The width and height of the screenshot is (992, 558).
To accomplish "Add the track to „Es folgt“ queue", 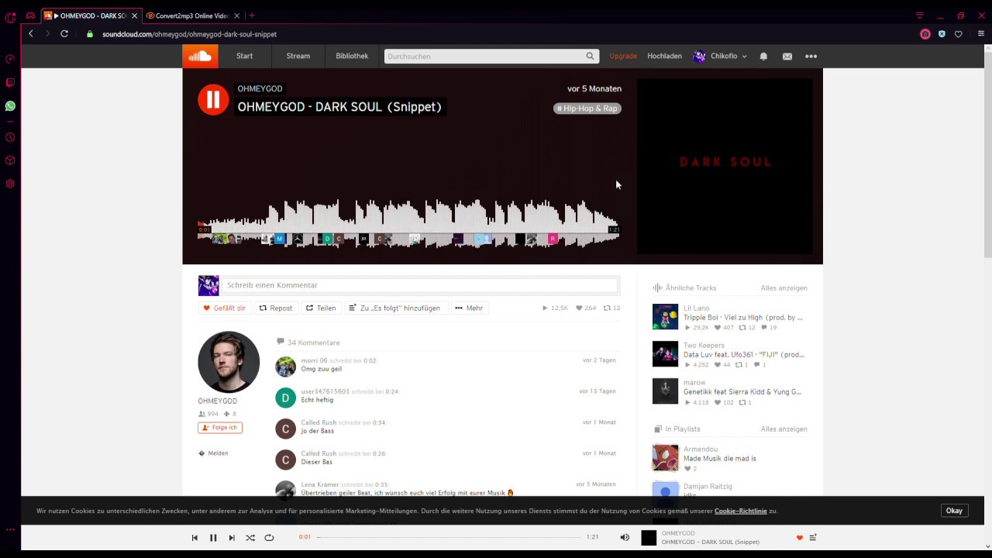I will 395,308.
